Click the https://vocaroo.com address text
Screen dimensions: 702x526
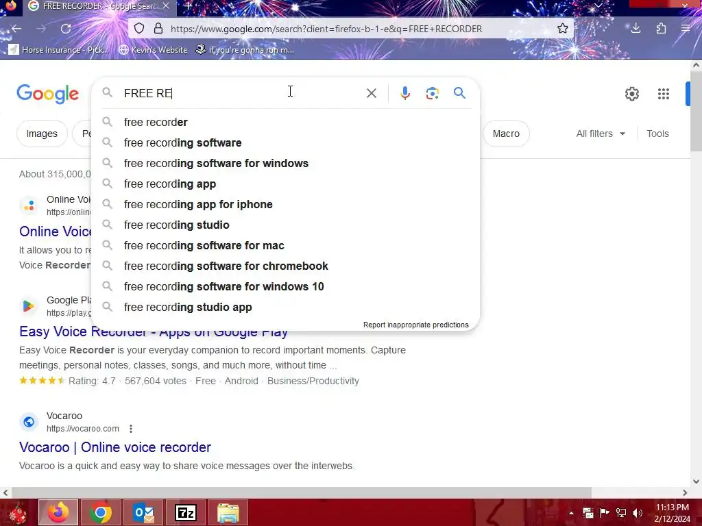[x=83, y=429]
